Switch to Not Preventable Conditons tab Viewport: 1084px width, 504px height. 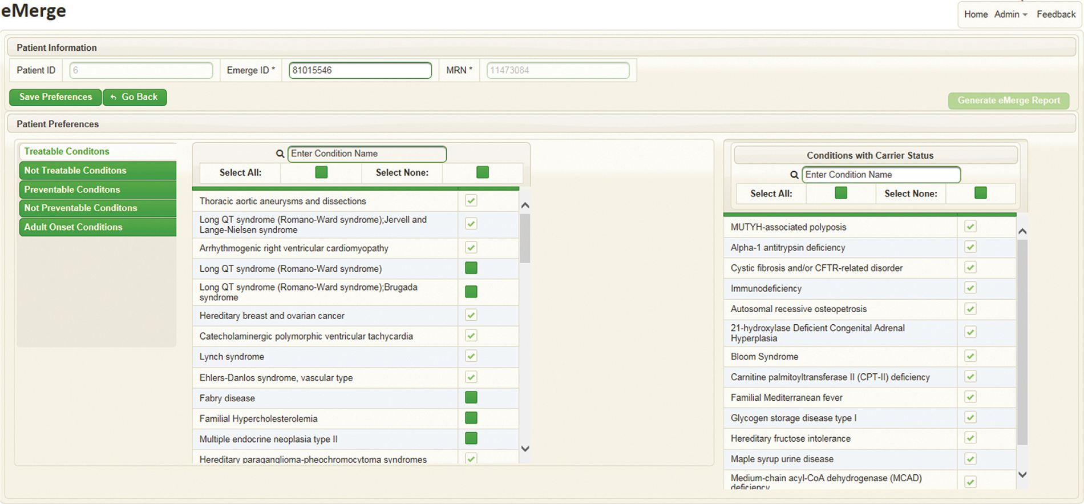[x=98, y=208]
